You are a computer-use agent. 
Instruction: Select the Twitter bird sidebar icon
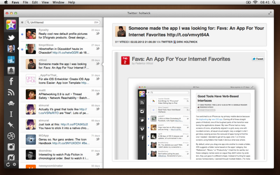click(x=11, y=38)
